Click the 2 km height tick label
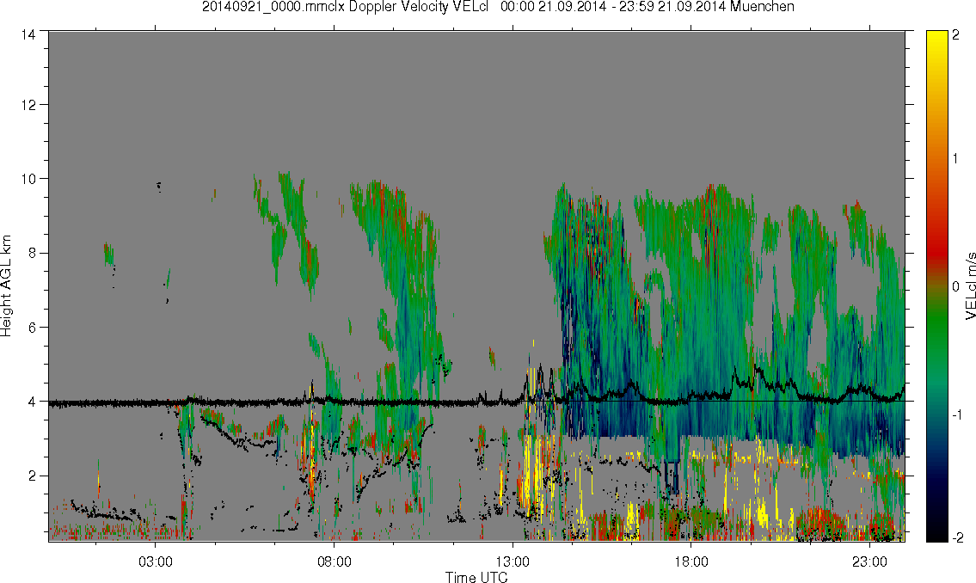 coord(31,476)
